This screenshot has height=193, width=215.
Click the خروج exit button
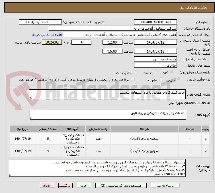point(47,186)
